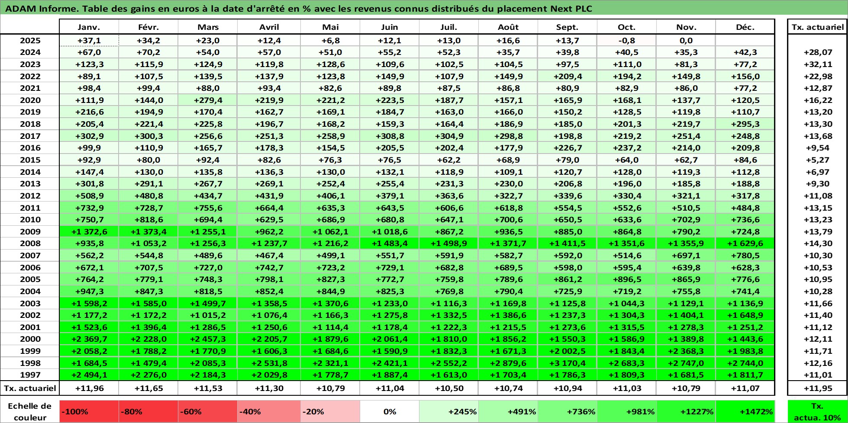
Task: Select the cell with value +1 629,6
Action: [x=745, y=244]
